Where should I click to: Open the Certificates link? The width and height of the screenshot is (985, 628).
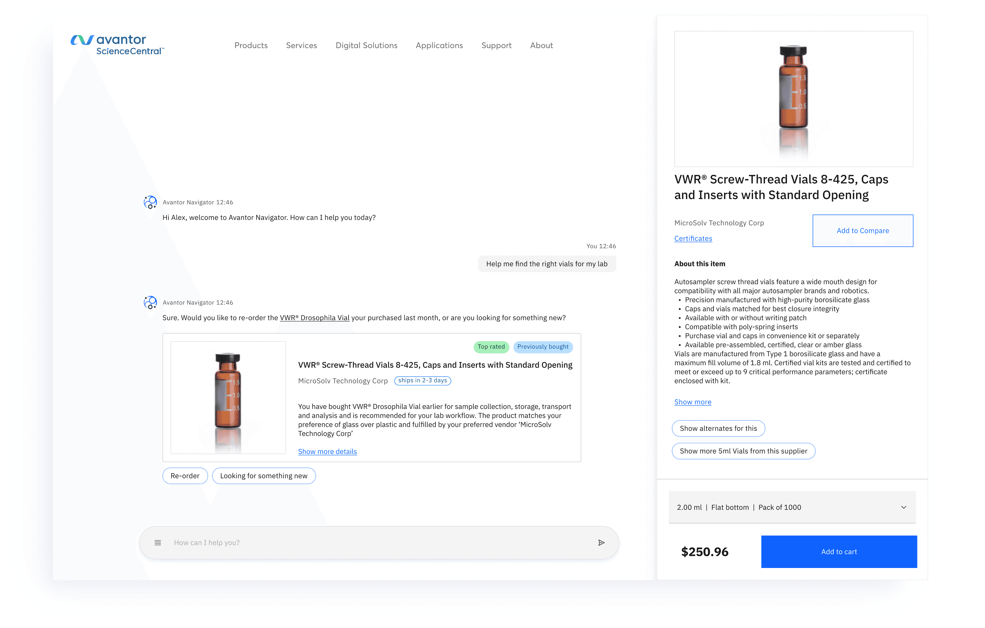[693, 239]
